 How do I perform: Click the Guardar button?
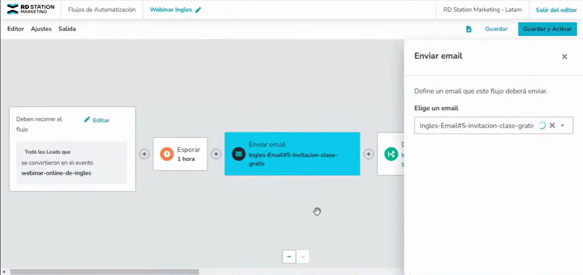pyautogui.click(x=496, y=29)
